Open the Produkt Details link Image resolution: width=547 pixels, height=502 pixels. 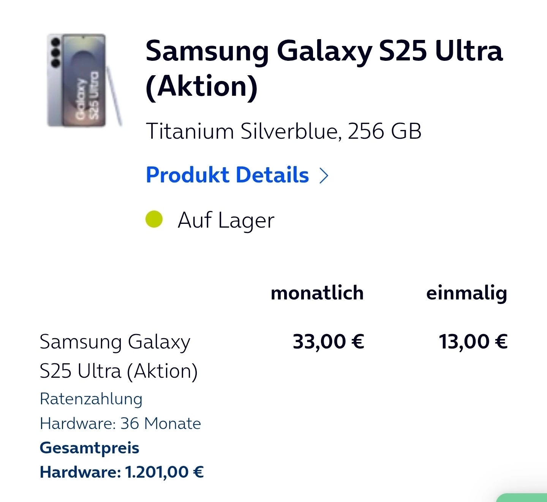tap(228, 175)
